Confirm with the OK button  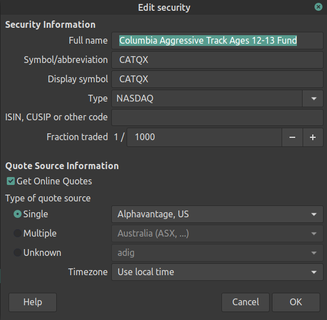click(x=296, y=302)
